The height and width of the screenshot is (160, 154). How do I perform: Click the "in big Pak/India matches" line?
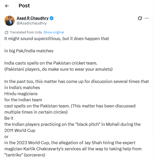[29, 51]
